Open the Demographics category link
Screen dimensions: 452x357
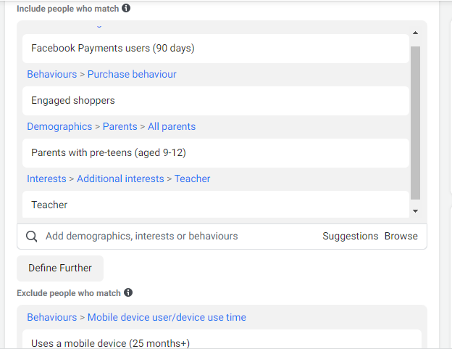pyautogui.click(x=59, y=126)
